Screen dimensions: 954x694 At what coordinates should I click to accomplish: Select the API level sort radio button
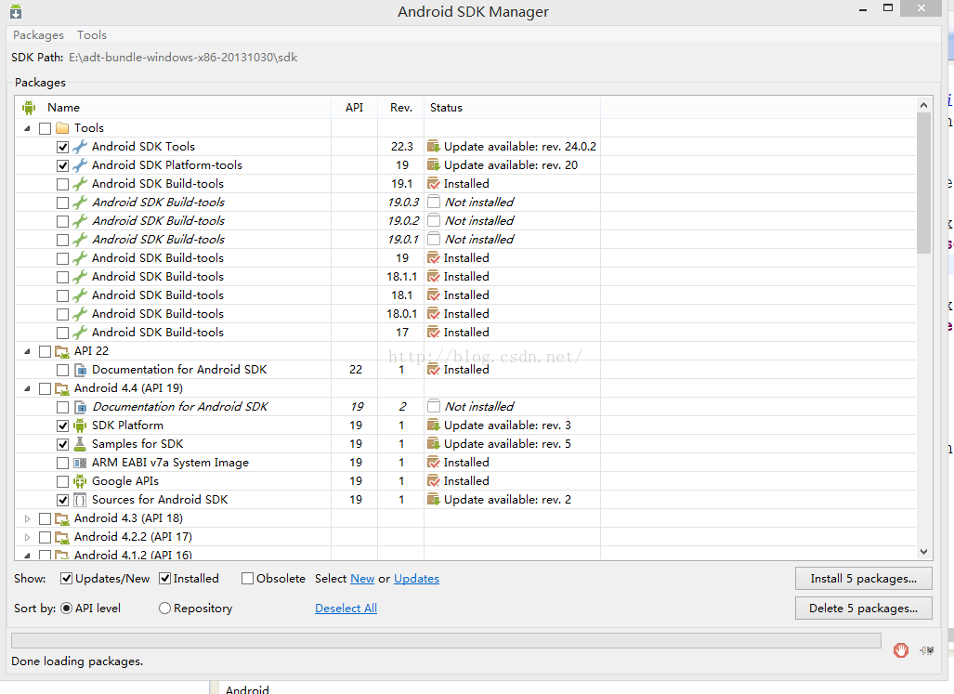pos(66,609)
